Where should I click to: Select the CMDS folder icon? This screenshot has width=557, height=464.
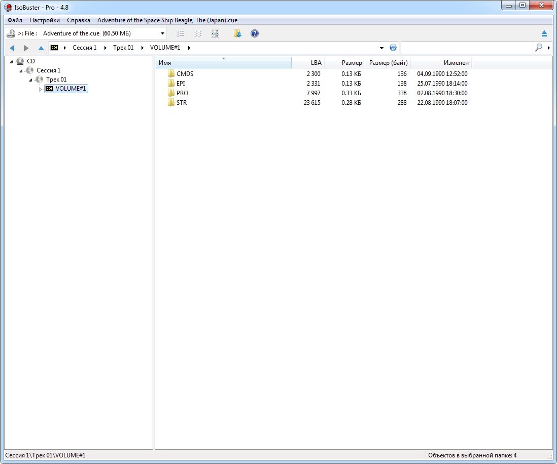point(171,74)
